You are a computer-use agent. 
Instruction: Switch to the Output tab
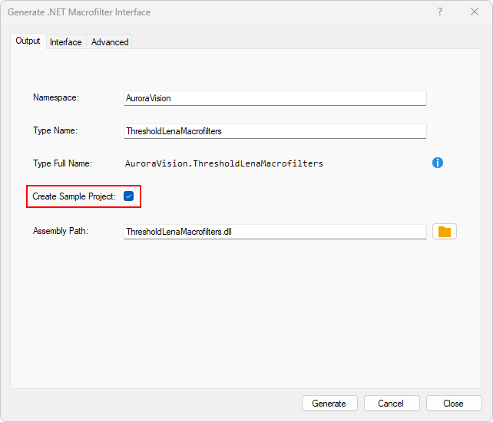point(28,41)
